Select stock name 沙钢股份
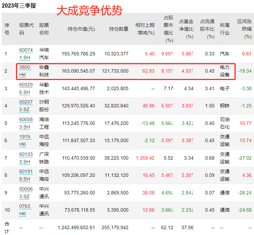 (x=44, y=106)
